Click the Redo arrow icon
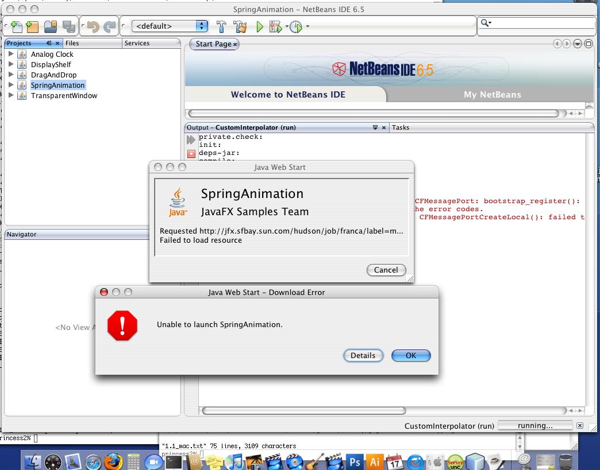 (110, 26)
